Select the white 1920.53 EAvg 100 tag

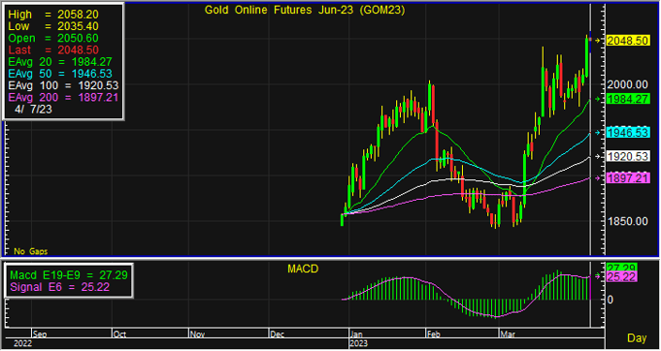pos(627,156)
